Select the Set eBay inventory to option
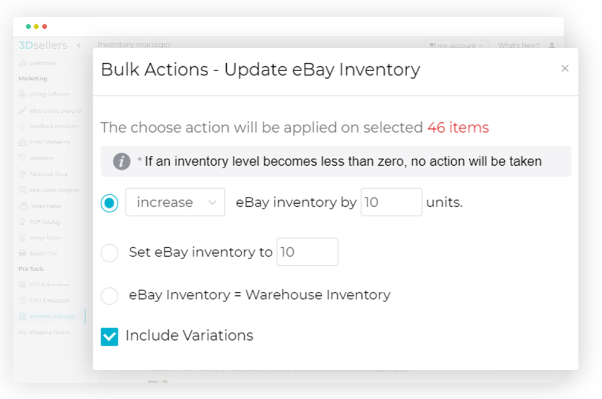Viewport: 602px width, 399px height. pos(109,253)
